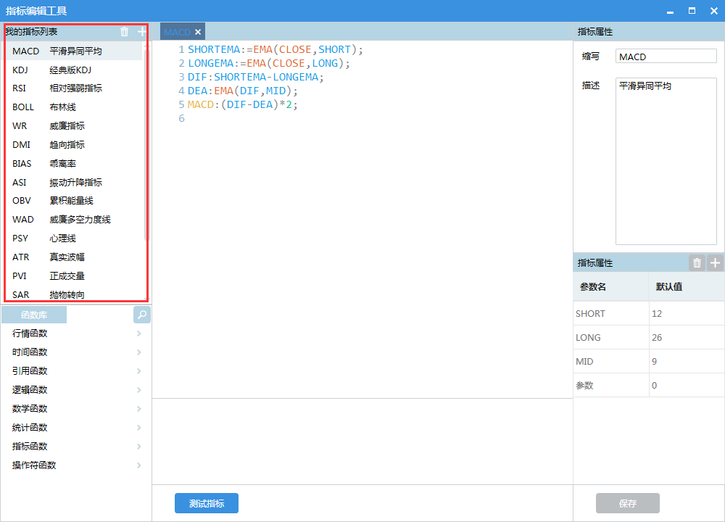Click code line 3 DIF formula
725x522 pixels.
pyautogui.click(x=256, y=78)
